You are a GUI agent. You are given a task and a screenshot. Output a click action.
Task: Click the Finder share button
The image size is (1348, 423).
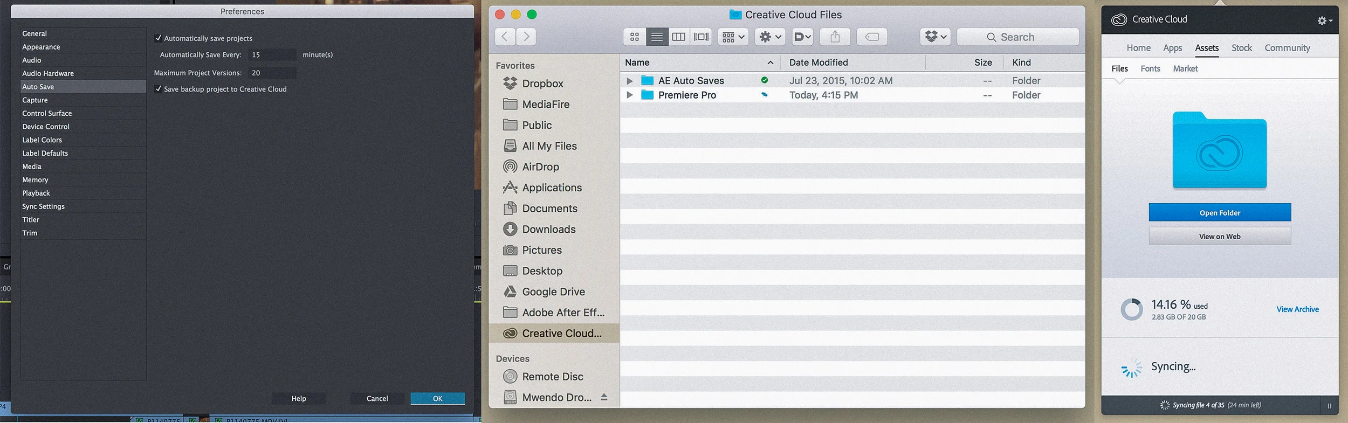point(835,37)
